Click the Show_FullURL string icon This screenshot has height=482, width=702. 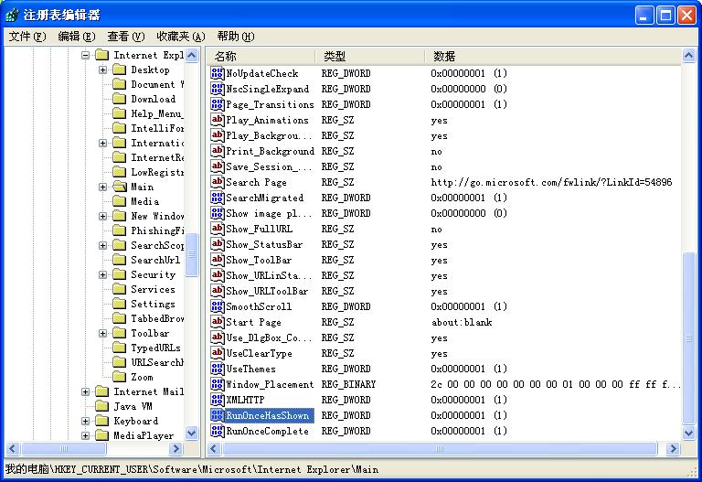pyautogui.click(x=218, y=229)
